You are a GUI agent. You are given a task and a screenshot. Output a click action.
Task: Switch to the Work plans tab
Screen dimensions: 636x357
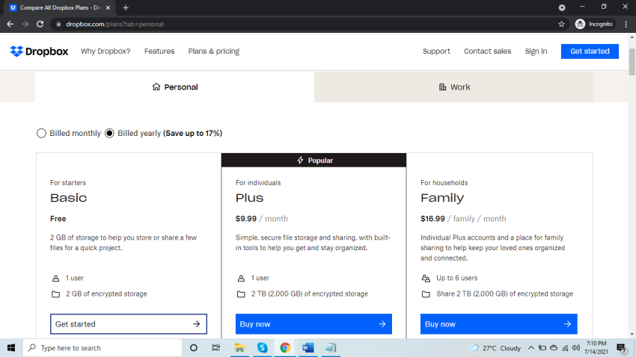pyautogui.click(x=454, y=87)
